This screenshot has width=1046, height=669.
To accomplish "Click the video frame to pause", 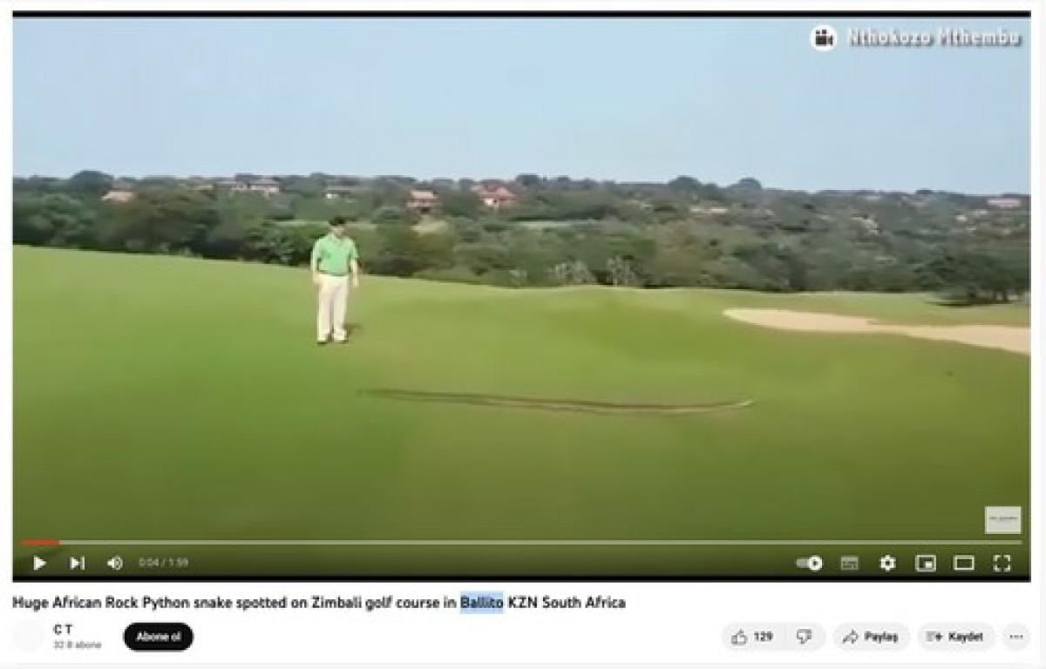I will pyautogui.click(x=521, y=279).
